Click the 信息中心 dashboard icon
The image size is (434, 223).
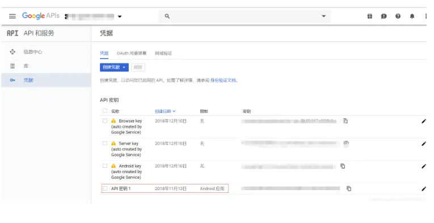[x=12, y=52]
